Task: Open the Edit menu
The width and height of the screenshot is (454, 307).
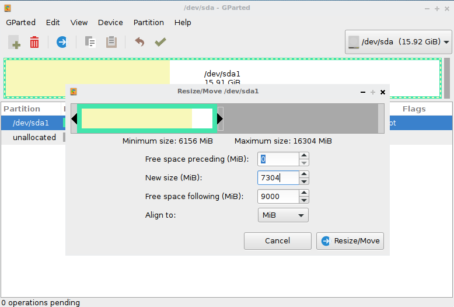Action: [x=53, y=23]
